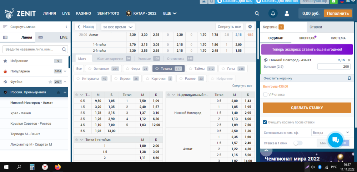The height and width of the screenshot is (172, 357).
Task: Click СДЕЛАТЬ СТАВКУ button
Action: tap(307, 108)
